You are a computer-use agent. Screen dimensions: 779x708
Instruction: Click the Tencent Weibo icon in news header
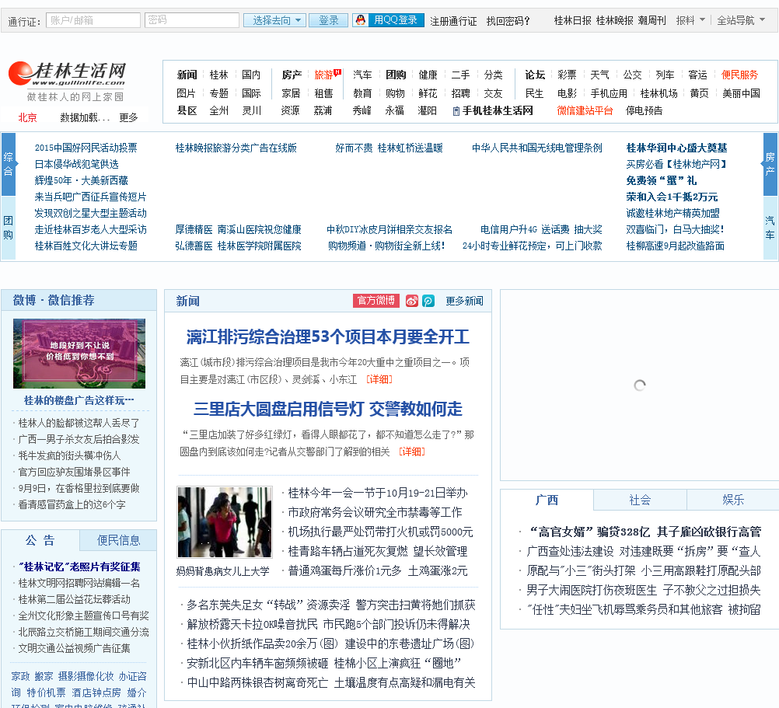pos(428,301)
